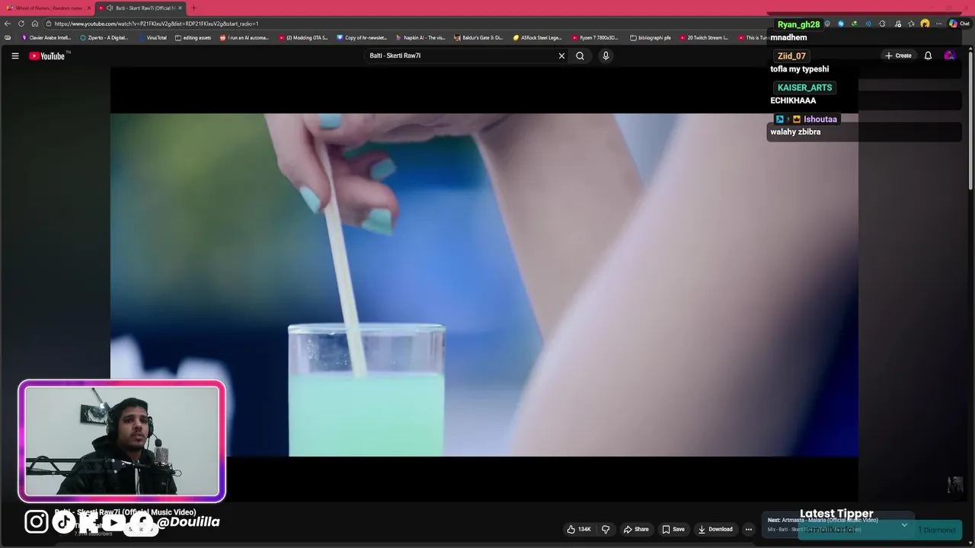This screenshot has height=548, width=975.
Task: Save the video to a playlist
Action: tap(673, 529)
